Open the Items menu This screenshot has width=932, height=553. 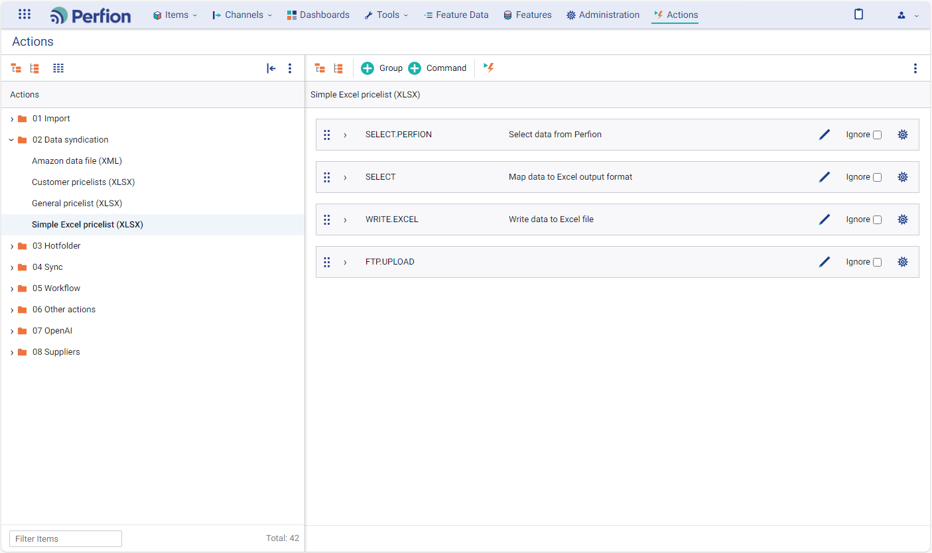point(175,15)
